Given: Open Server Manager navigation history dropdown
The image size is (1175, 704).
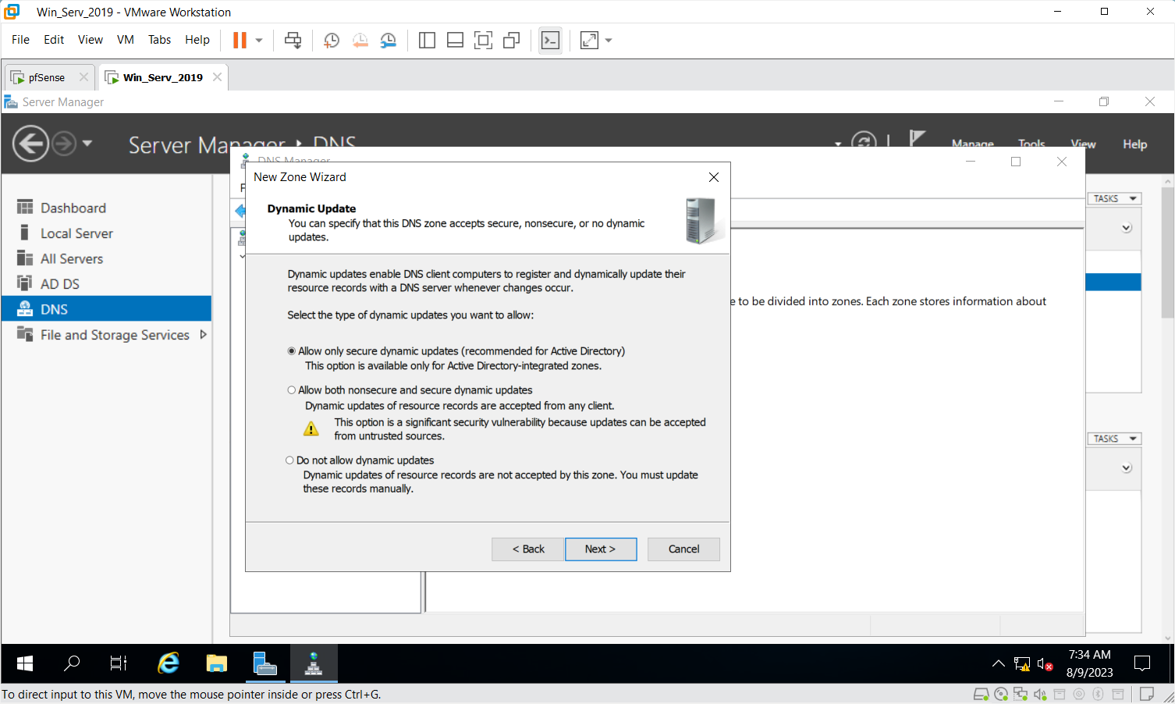Looking at the screenshot, I should (x=87, y=144).
